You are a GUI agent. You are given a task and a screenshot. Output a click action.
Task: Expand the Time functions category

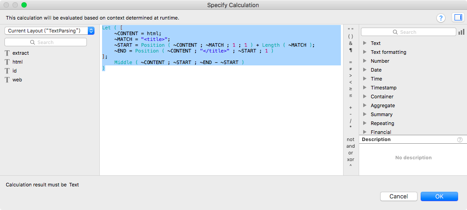point(365,79)
